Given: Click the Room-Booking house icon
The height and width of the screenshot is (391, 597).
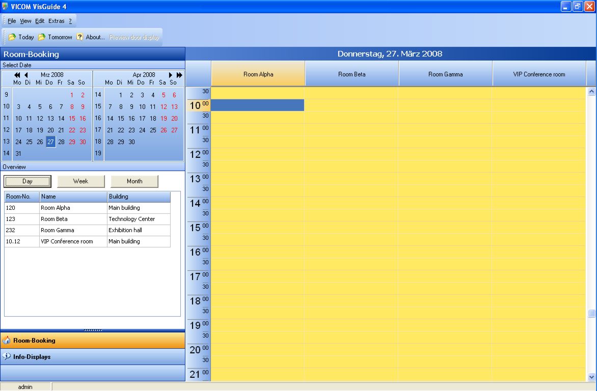Looking at the screenshot, I should point(7,341).
